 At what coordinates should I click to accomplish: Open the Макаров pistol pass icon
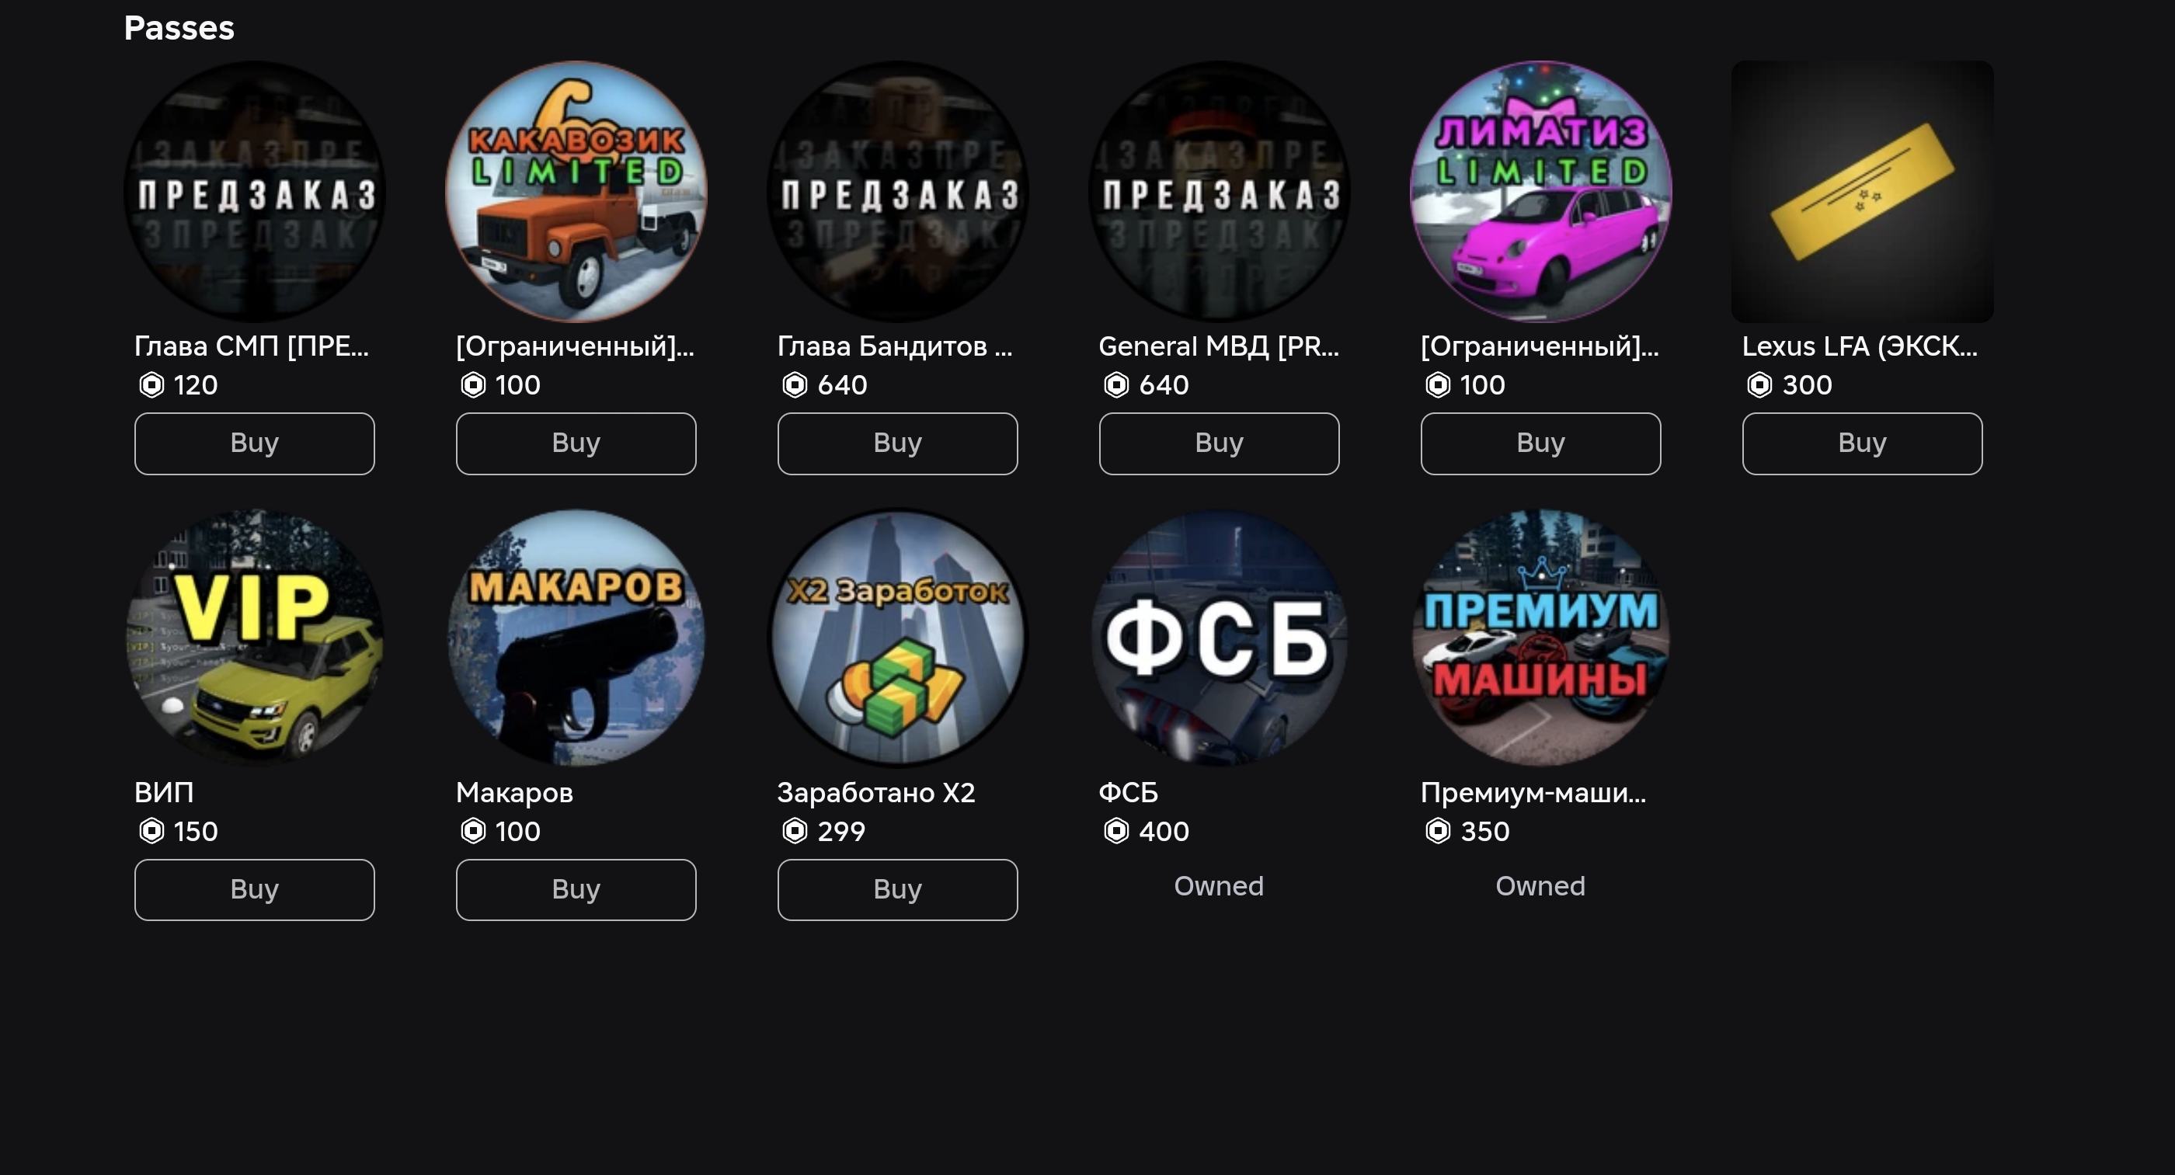pos(576,638)
